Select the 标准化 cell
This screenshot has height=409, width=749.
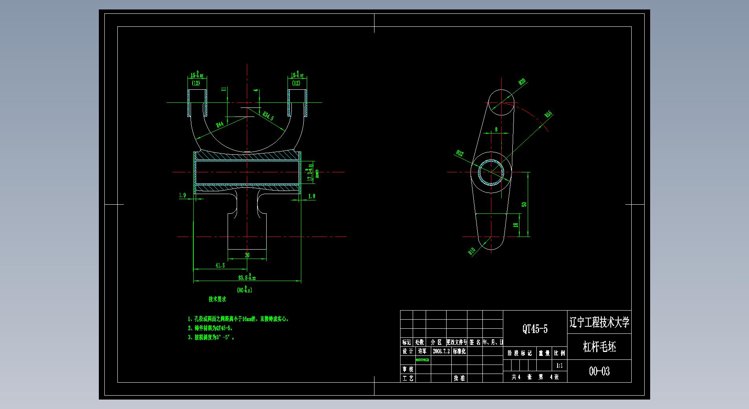tap(459, 351)
